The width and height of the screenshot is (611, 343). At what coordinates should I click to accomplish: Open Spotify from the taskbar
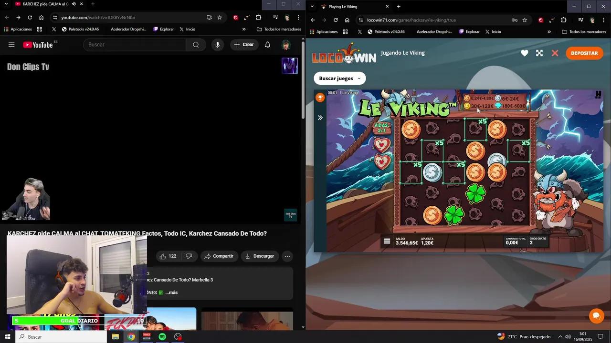162,337
